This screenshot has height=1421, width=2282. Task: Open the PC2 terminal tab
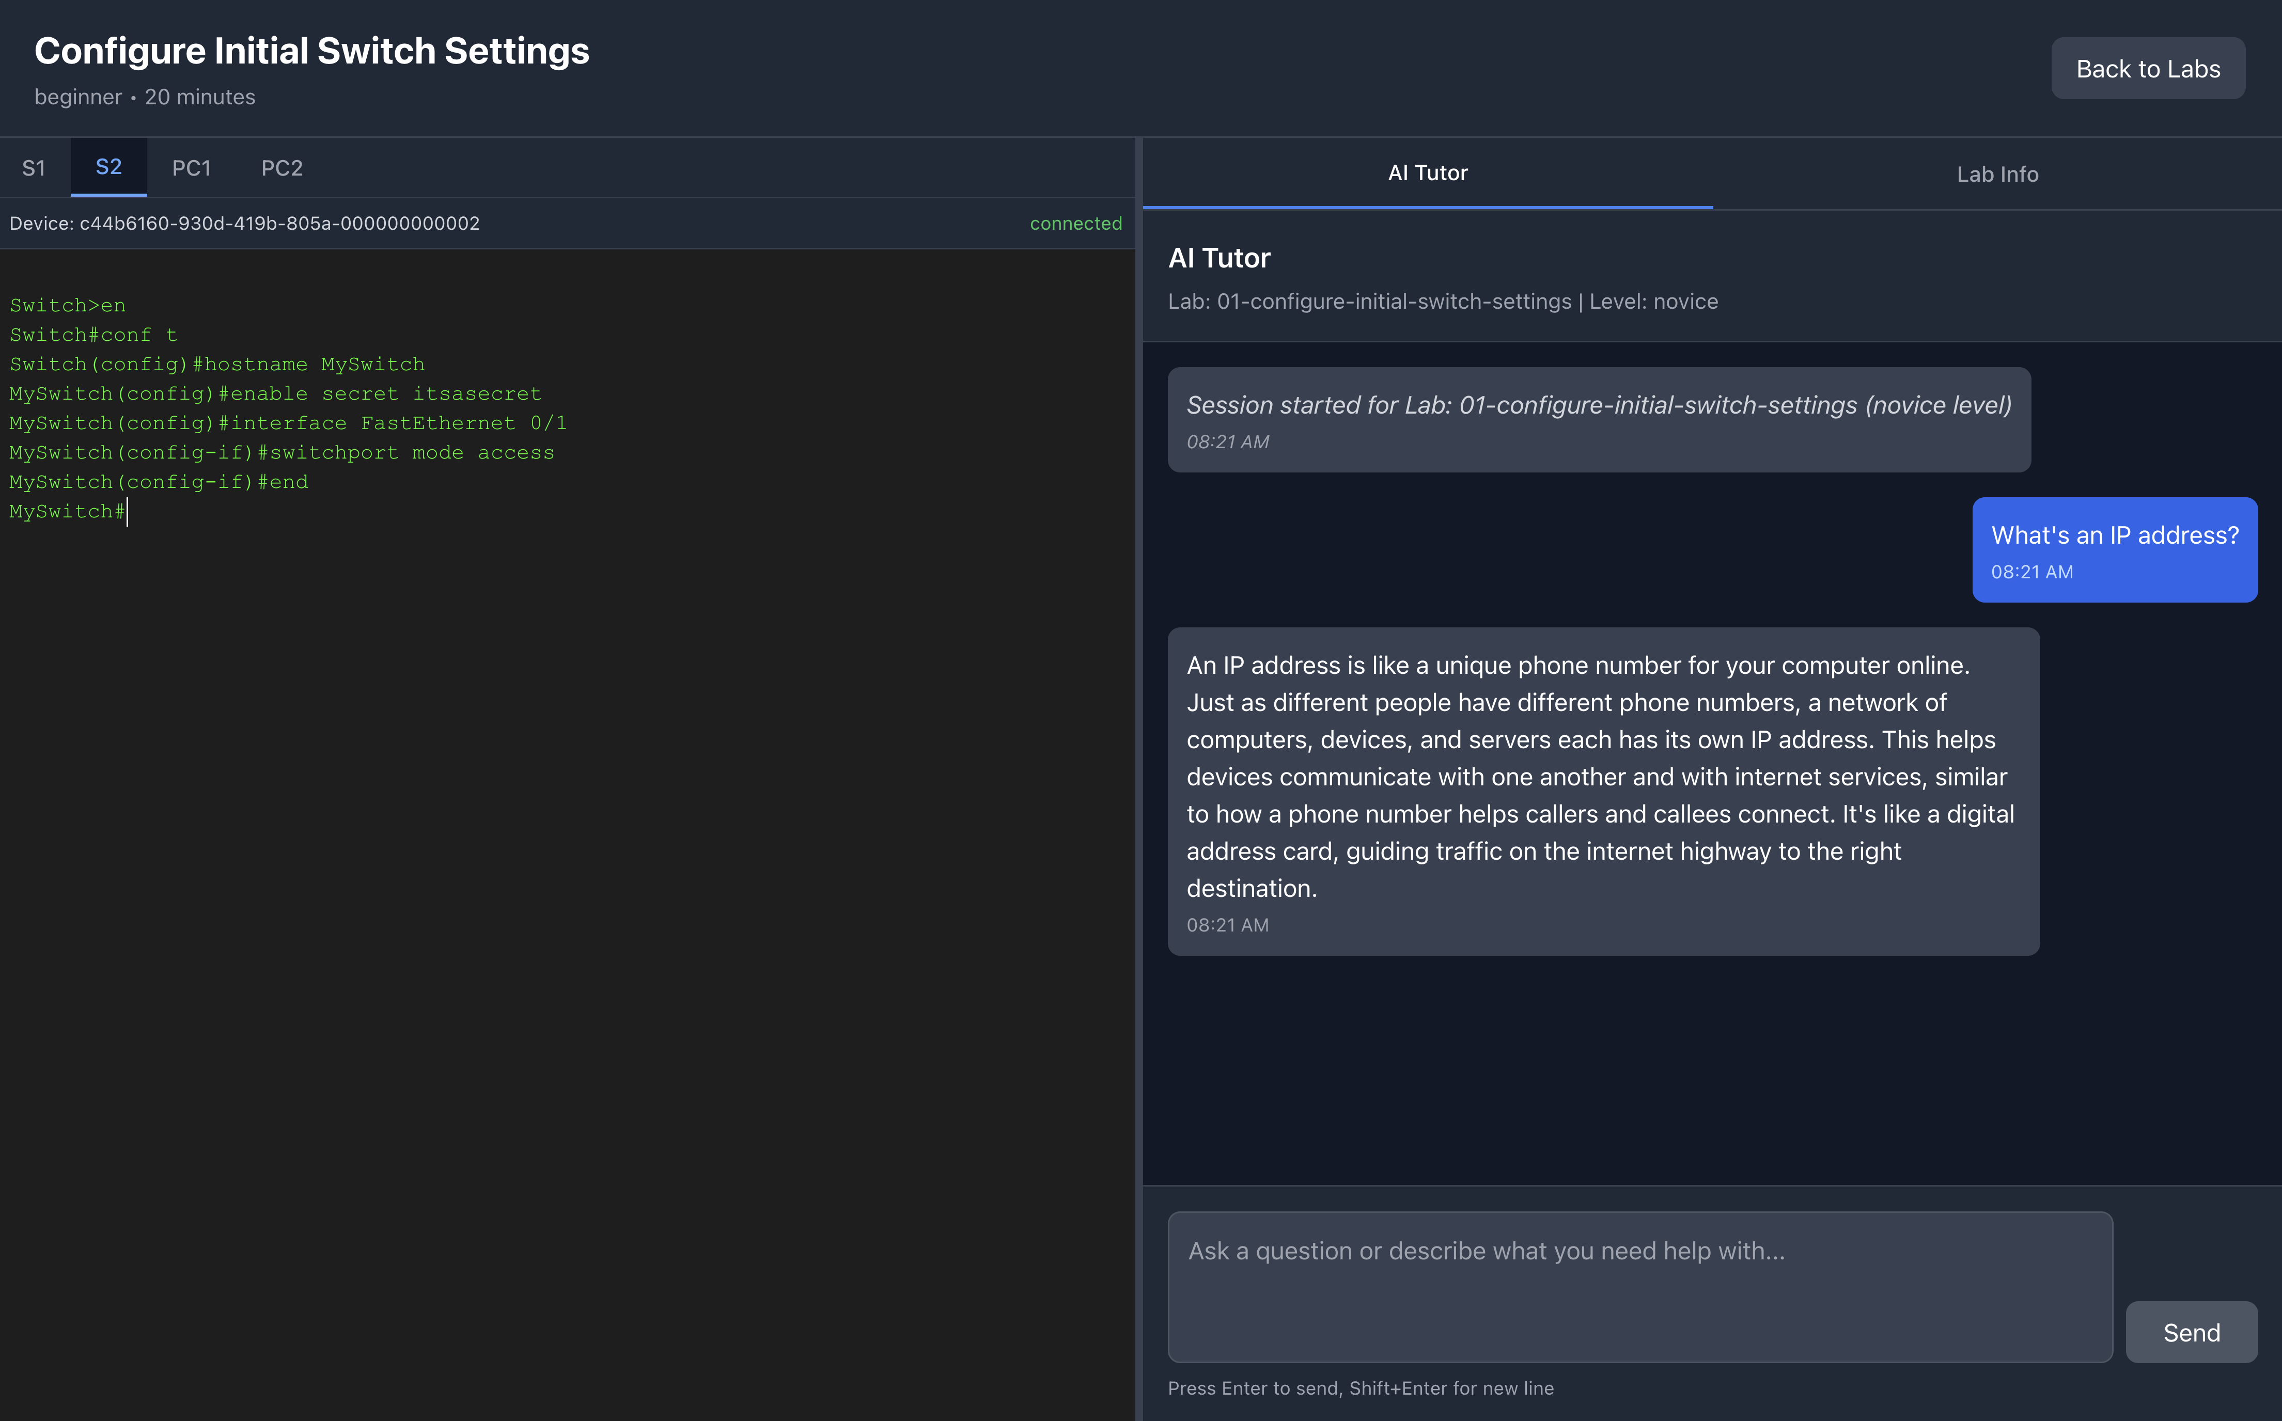pos(281,168)
